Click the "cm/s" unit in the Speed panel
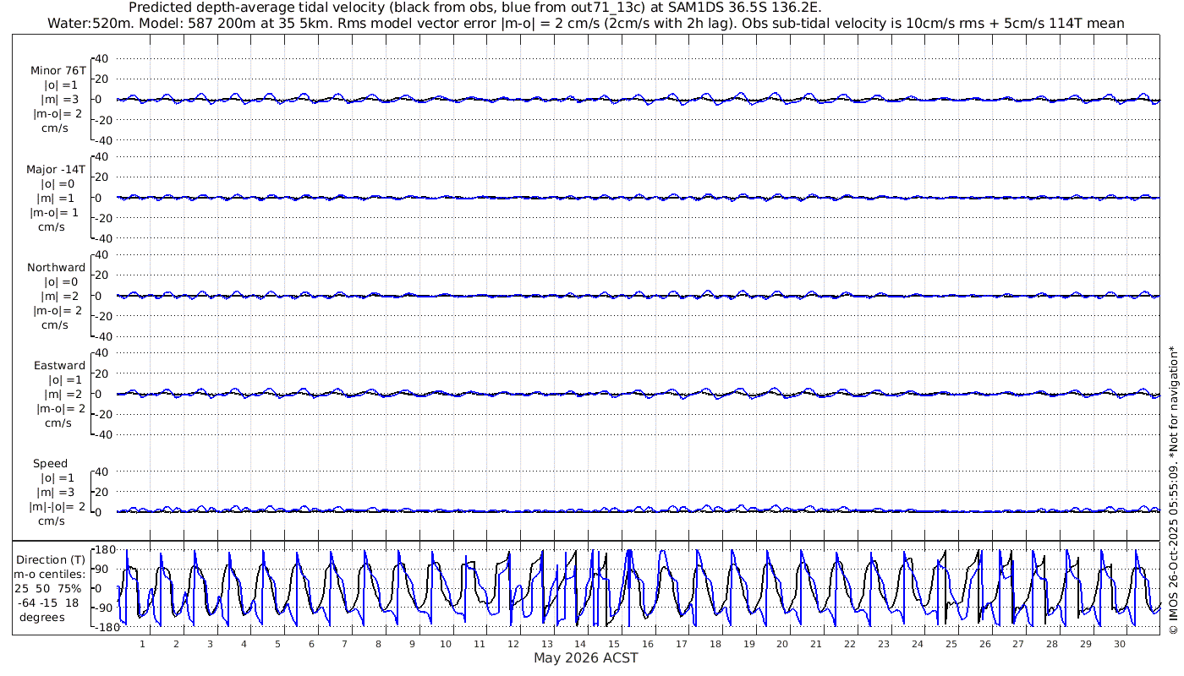 (x=52, y=521)
